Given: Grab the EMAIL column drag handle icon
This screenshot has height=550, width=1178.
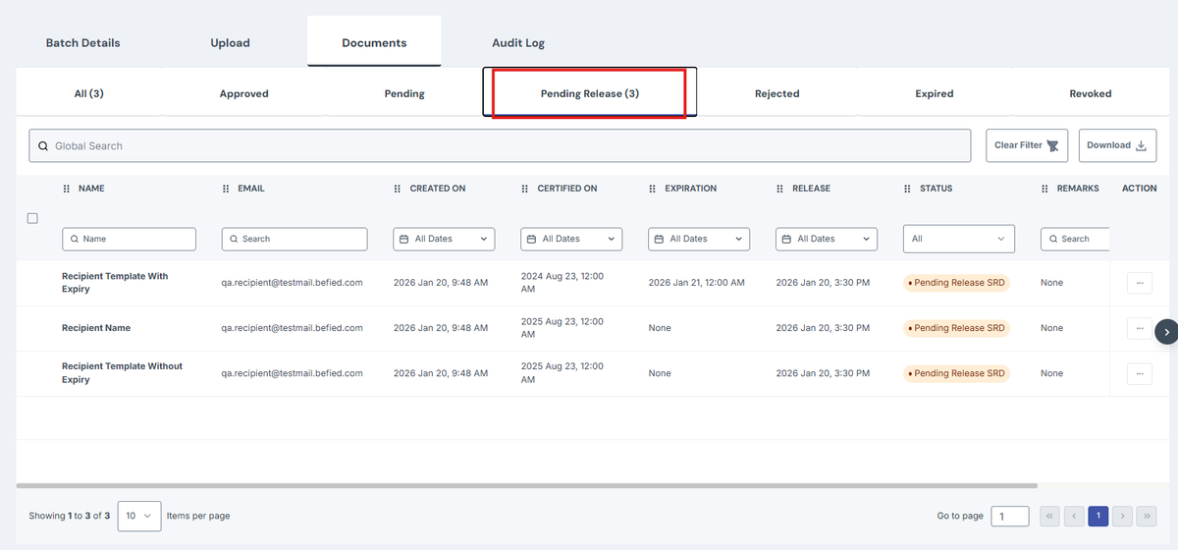Looking at the screenshot, I should click(x=227, y=189).
